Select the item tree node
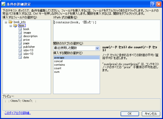 22,25
